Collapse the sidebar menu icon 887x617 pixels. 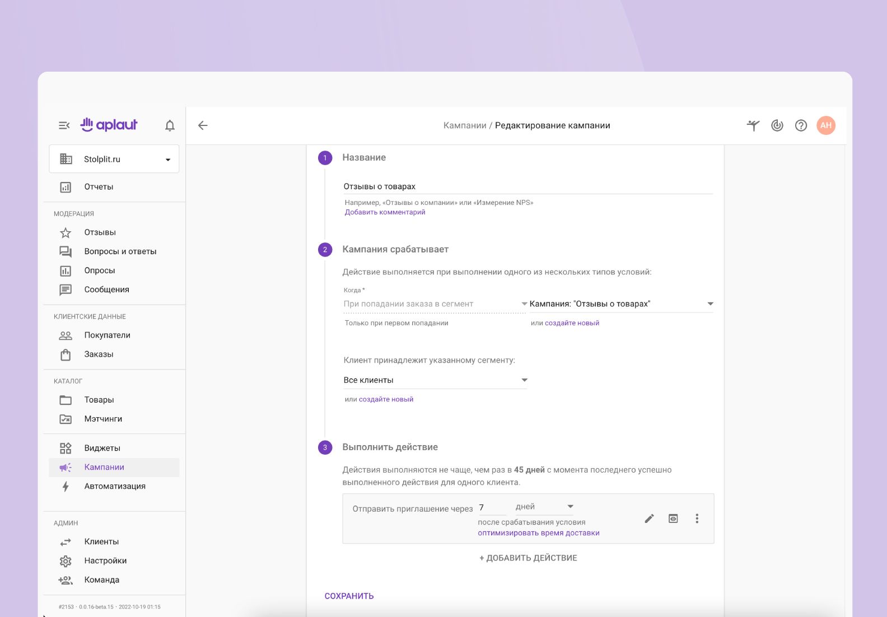[64, 125]
